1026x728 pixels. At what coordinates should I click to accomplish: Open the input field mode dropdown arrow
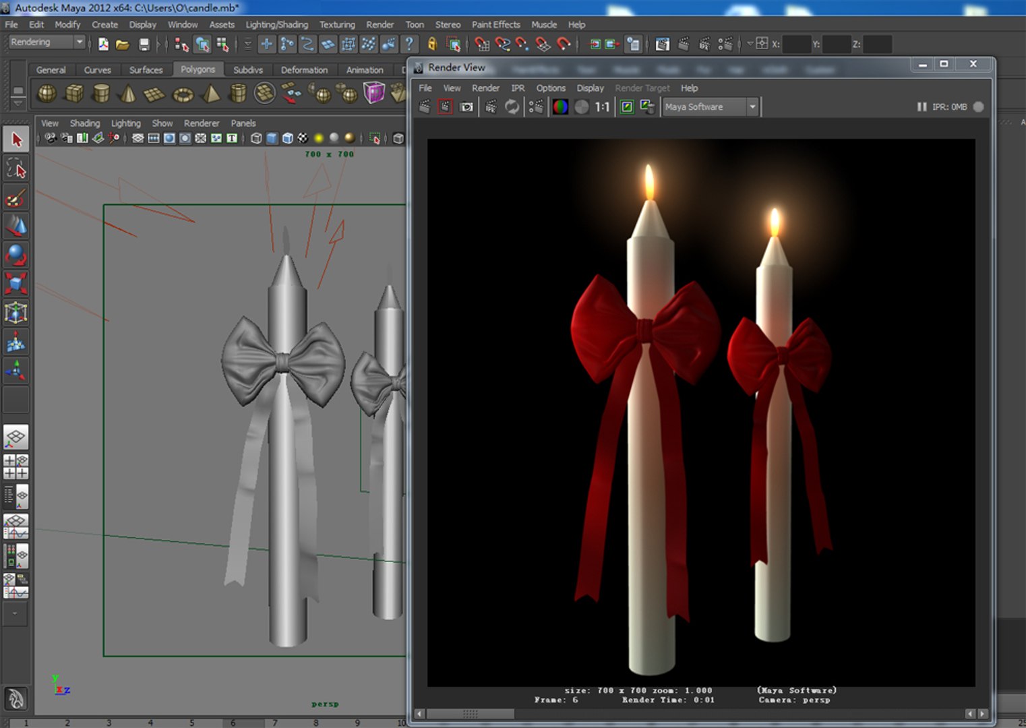point(750,44)
